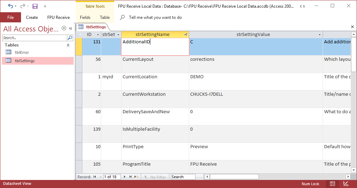Switch to the Fields ribbon tab
This screenshot has width=357, height=188.
click(85, 17)
